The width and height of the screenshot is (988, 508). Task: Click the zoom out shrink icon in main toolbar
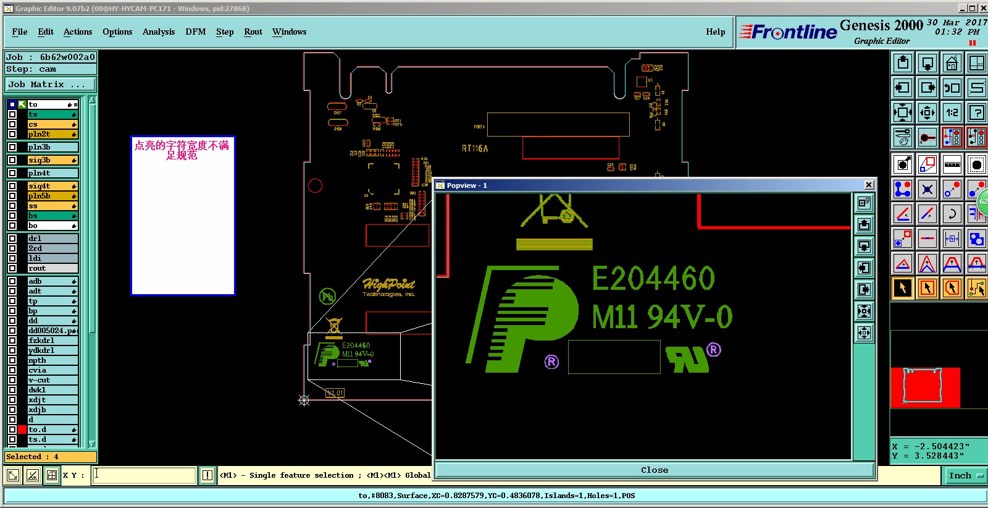point(927,112)
